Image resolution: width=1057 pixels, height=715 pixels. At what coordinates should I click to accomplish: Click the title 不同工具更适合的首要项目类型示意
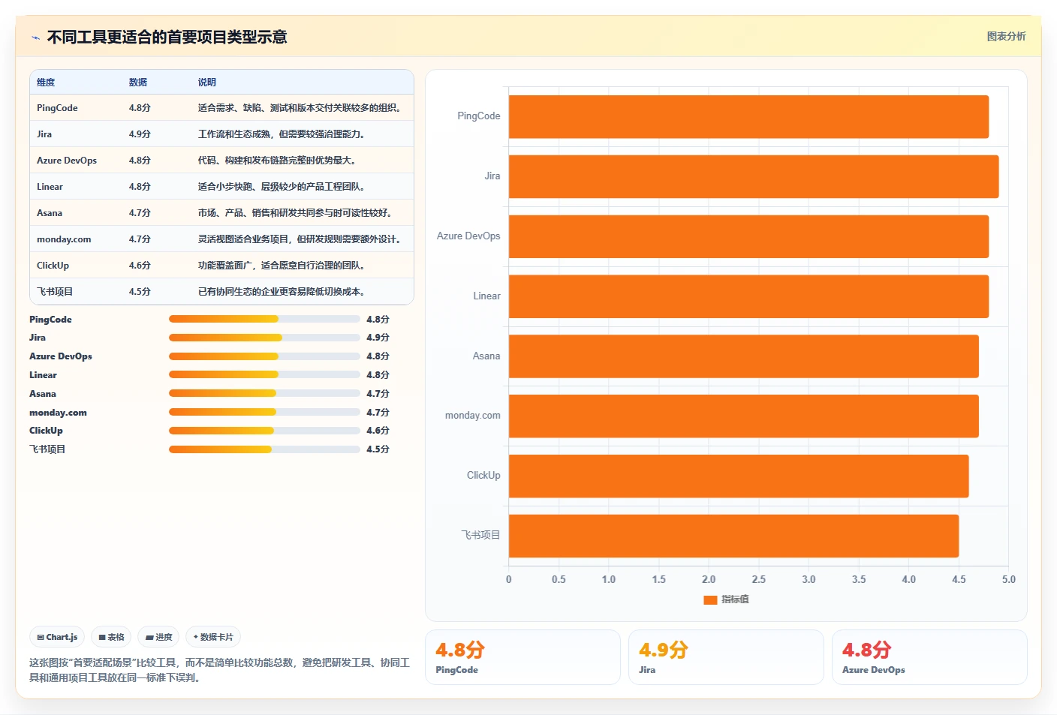[167, 38]
